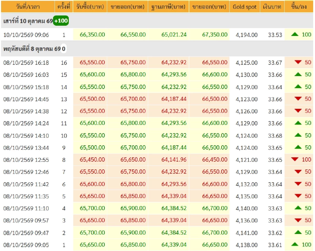This screenshot has height=251, width=315.
Task: Click the 08/10/2569 14:45 timestamp
Action: 26,99
